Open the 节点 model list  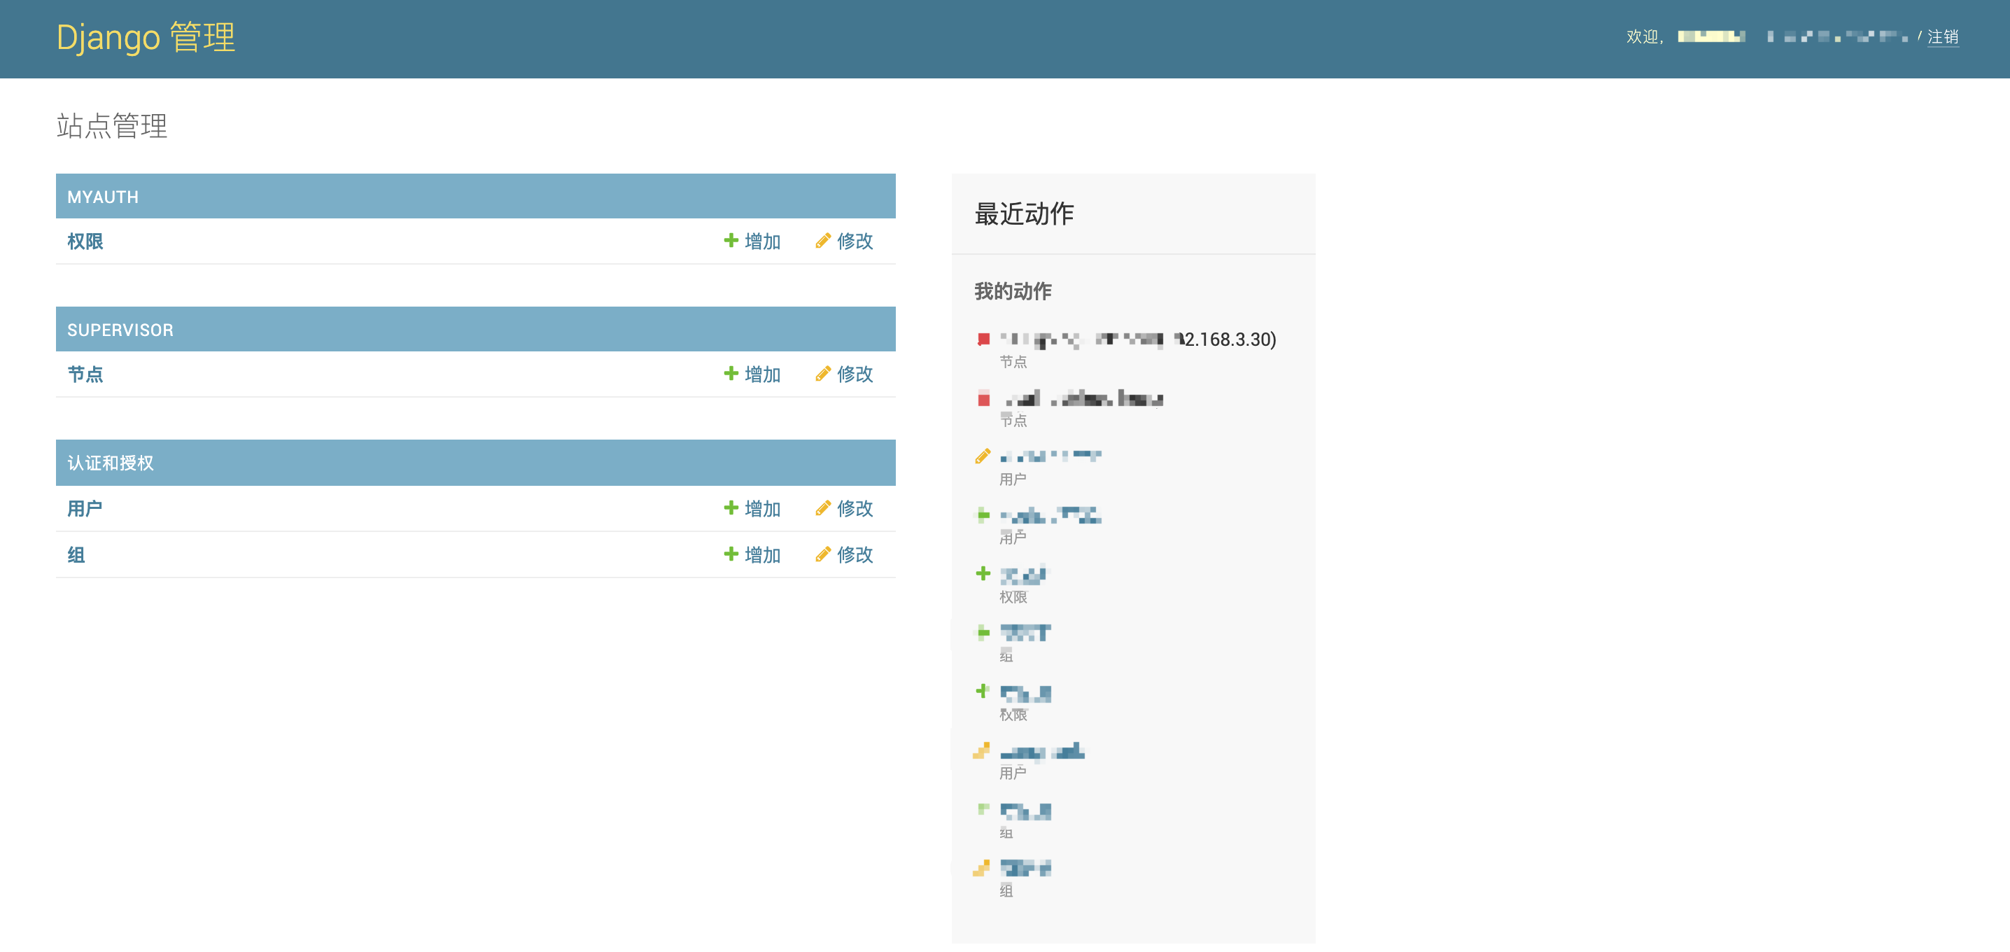85,374
